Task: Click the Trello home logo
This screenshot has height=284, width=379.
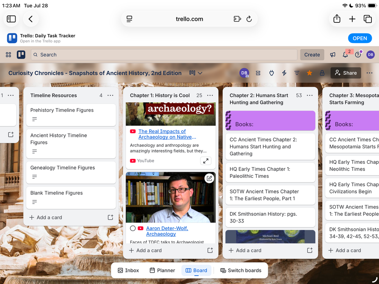Action: pos(21,55)
